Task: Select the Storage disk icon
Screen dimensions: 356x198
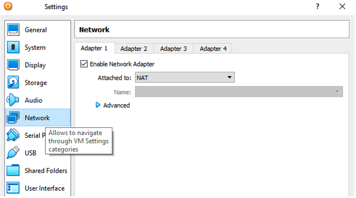Action: (x=13, y=82)
